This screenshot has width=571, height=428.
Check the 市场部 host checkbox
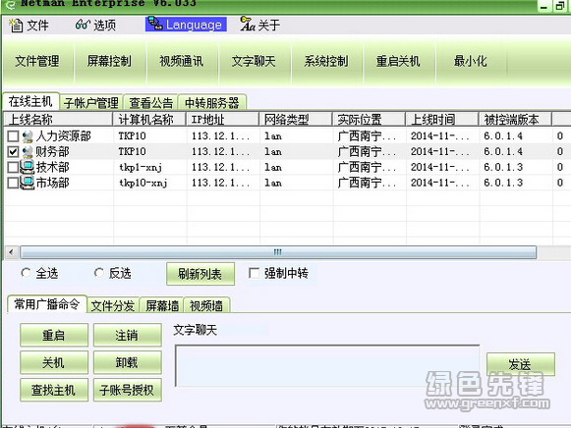coord(13,183)
